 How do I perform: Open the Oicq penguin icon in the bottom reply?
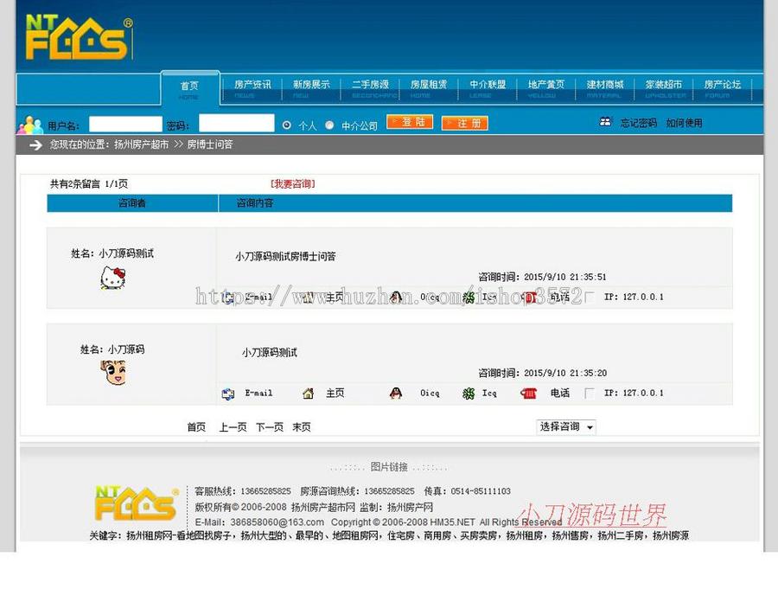coord(394,394)
